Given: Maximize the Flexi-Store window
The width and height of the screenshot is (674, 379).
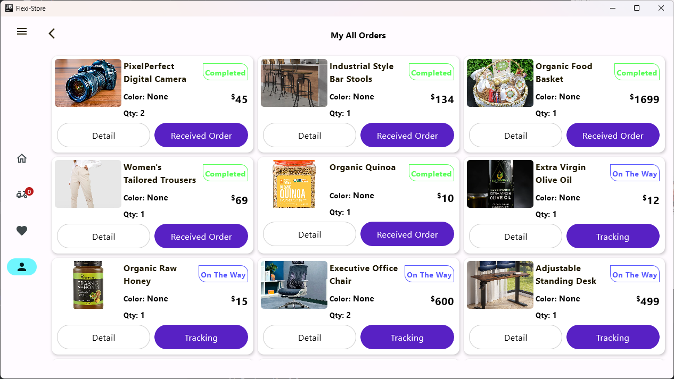Looking at the screenshot, I should (637, 8).
